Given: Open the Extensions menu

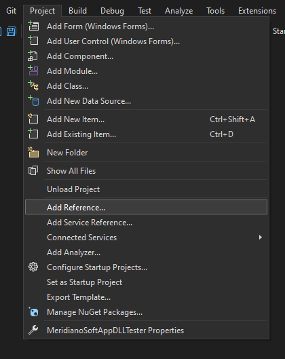Looking at the screenshot, I should [257, 11].
